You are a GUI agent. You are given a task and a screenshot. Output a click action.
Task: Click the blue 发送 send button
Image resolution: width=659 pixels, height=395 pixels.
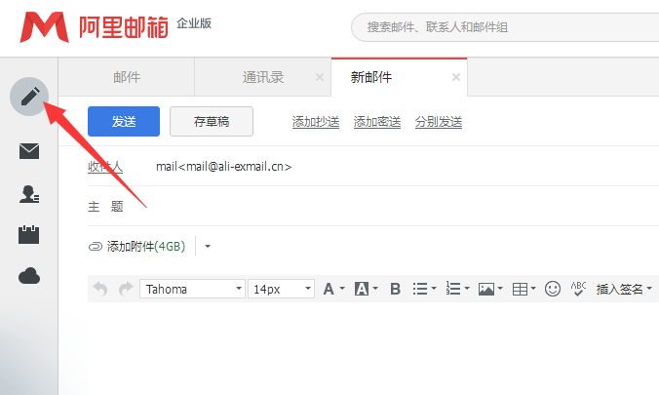tap(124, 121)
